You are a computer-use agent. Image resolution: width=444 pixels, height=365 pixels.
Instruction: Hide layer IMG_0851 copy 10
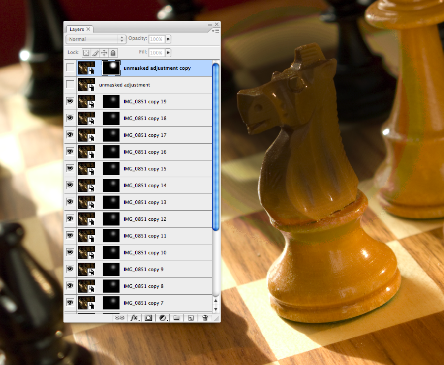tap(70, 252)
